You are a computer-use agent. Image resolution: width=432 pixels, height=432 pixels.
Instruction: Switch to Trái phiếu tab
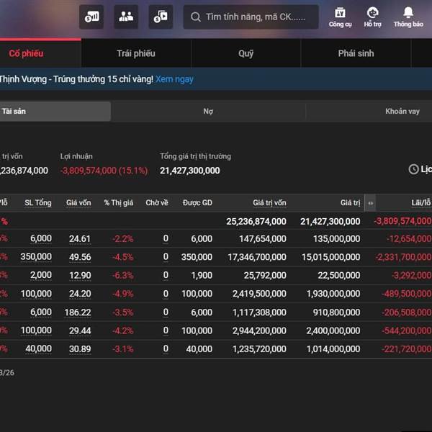(x=135, y=53)
